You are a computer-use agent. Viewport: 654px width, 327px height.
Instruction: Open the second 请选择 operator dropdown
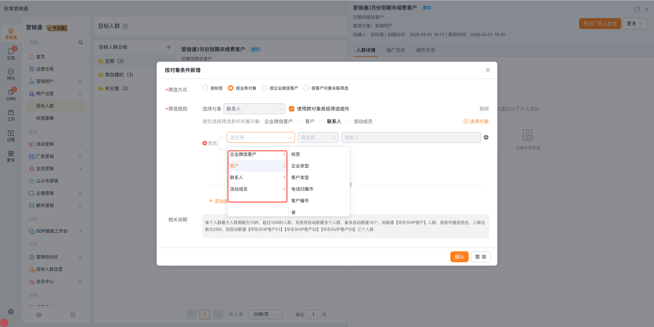[x=318, y=137]
